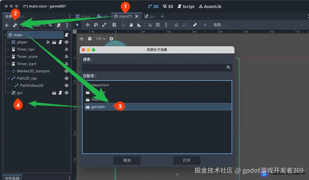Open snapping options three-dot menu
Viewport: 309px width, 180px height.
click(x=166, y=25)
